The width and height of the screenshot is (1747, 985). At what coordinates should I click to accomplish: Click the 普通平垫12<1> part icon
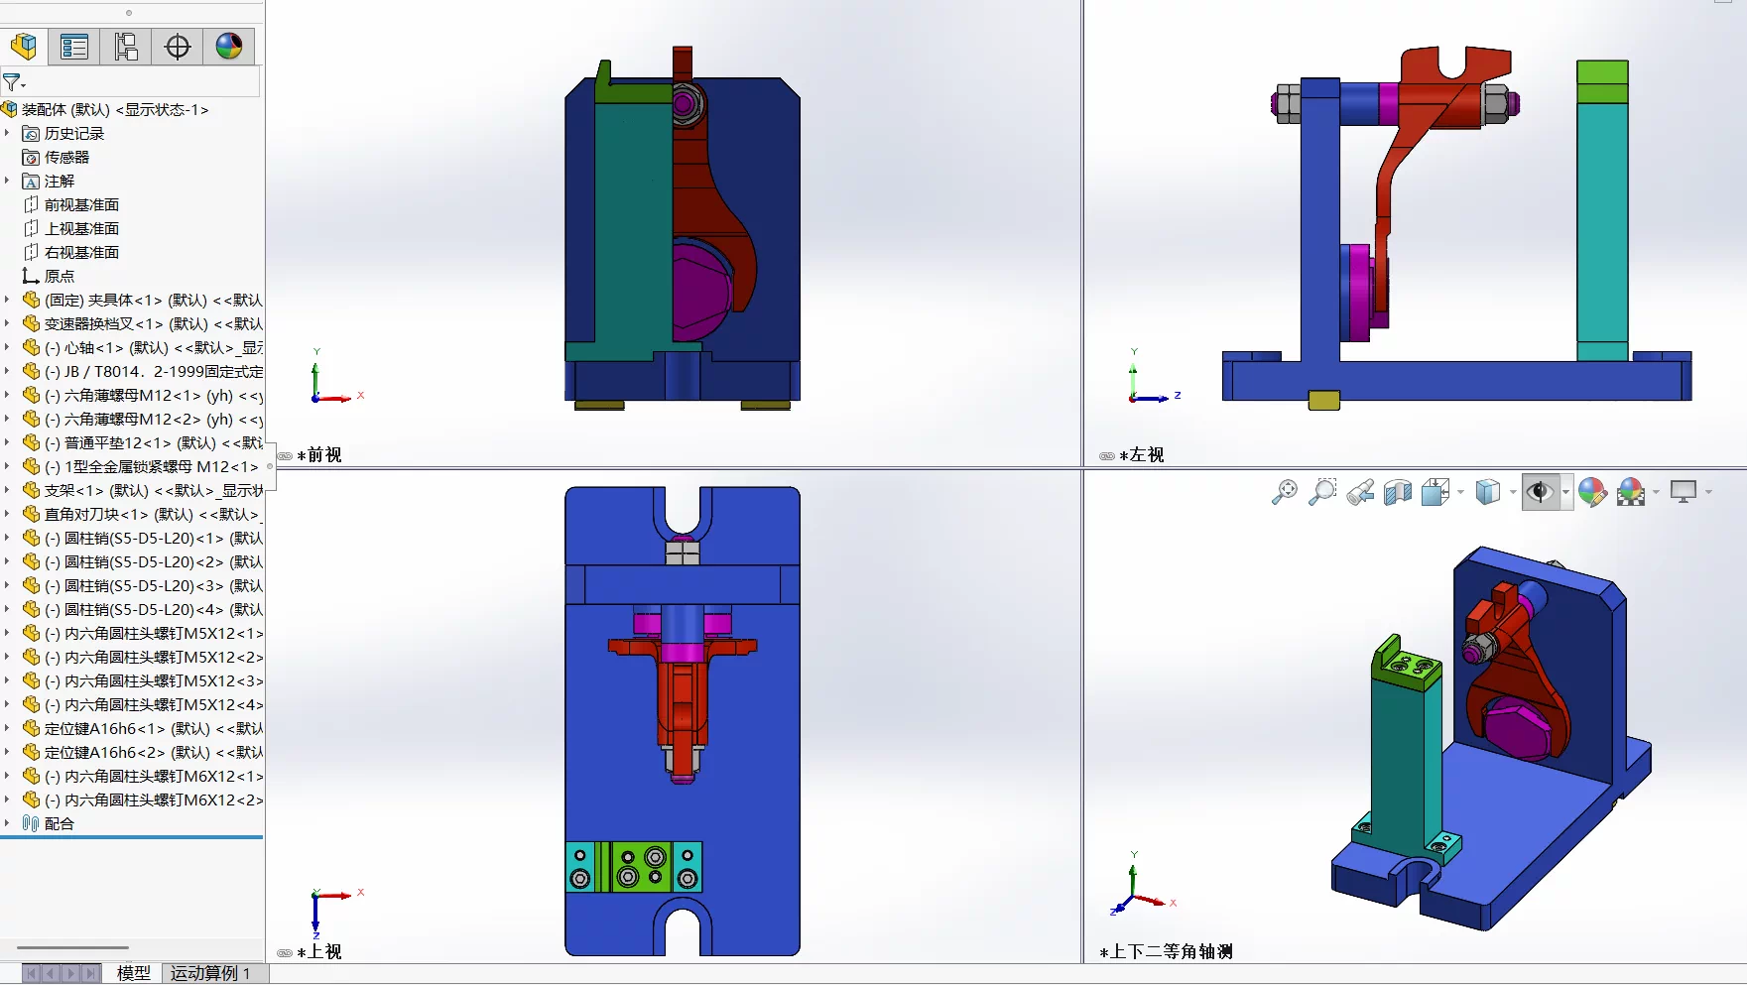pyautogui.click(x=31, y=443)
